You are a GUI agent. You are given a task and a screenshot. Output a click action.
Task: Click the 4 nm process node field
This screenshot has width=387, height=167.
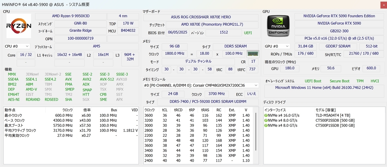pyautogui.click(x=123, y=16)
